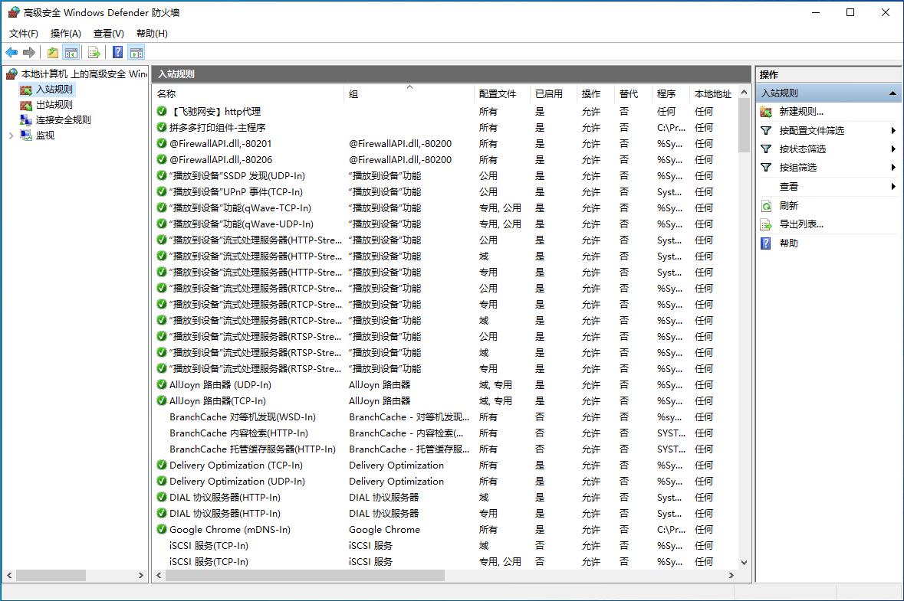904x601 pixels.
Task: Open the 查看 menu
Action: click(x=107, y=33)
